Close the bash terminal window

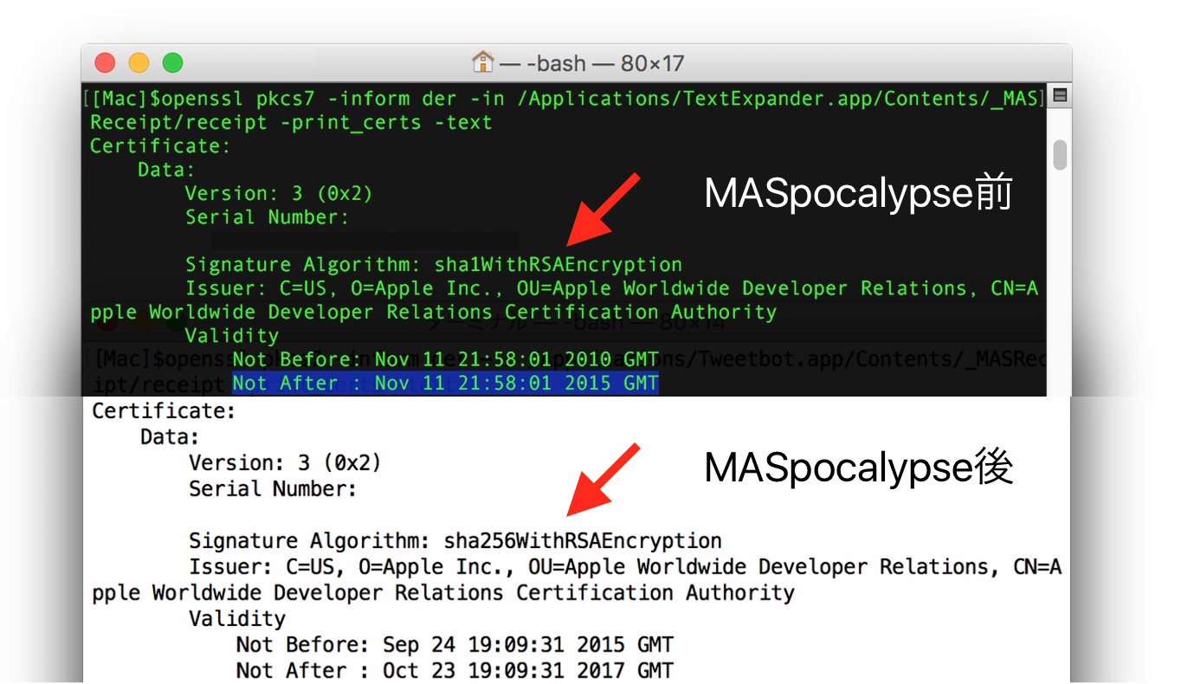click(x=105, y=63)
